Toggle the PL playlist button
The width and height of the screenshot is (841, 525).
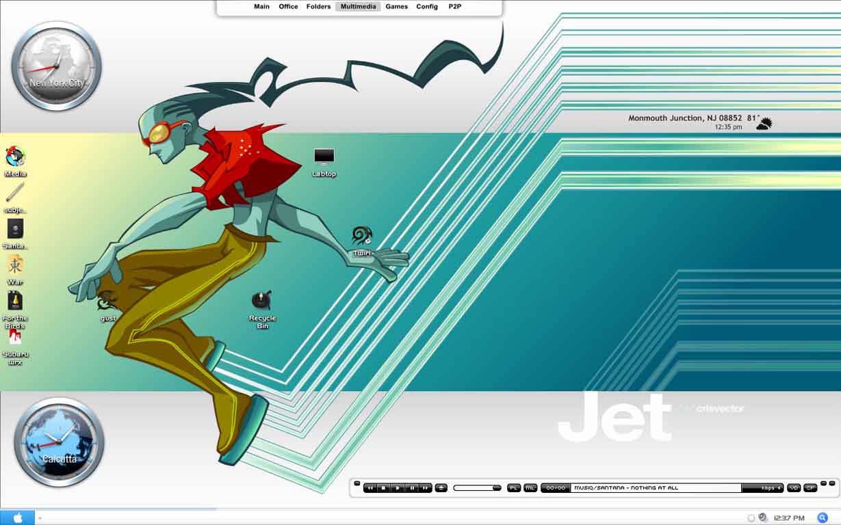pyautogui.click(x=514, y=488)
